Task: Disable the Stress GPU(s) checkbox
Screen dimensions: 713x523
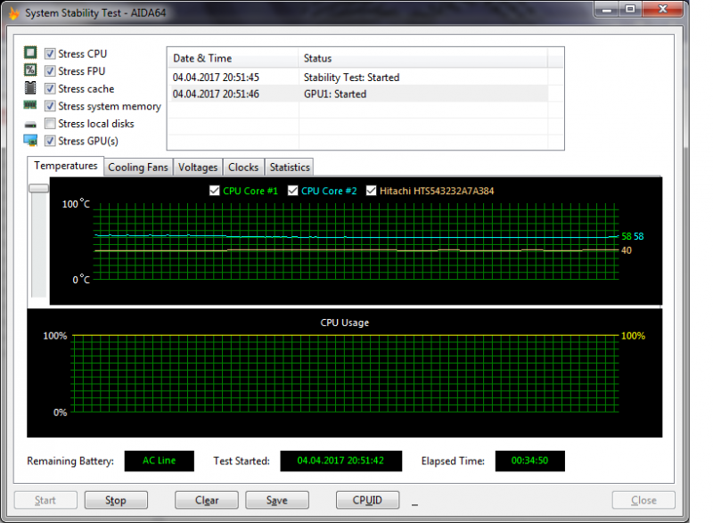Action: tap(50, 141)
